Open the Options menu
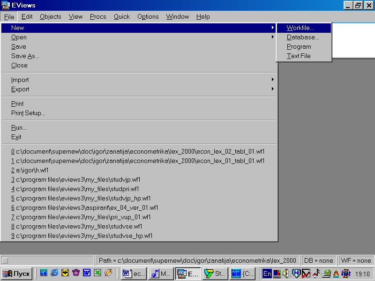The width and height of the screenshot is (375, 281). coord(148,17)
